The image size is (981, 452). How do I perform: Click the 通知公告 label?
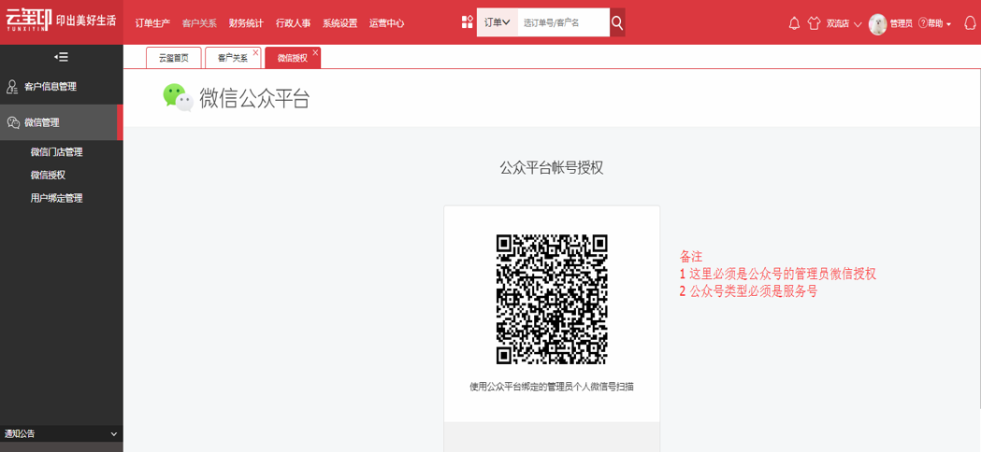point(20,434)
